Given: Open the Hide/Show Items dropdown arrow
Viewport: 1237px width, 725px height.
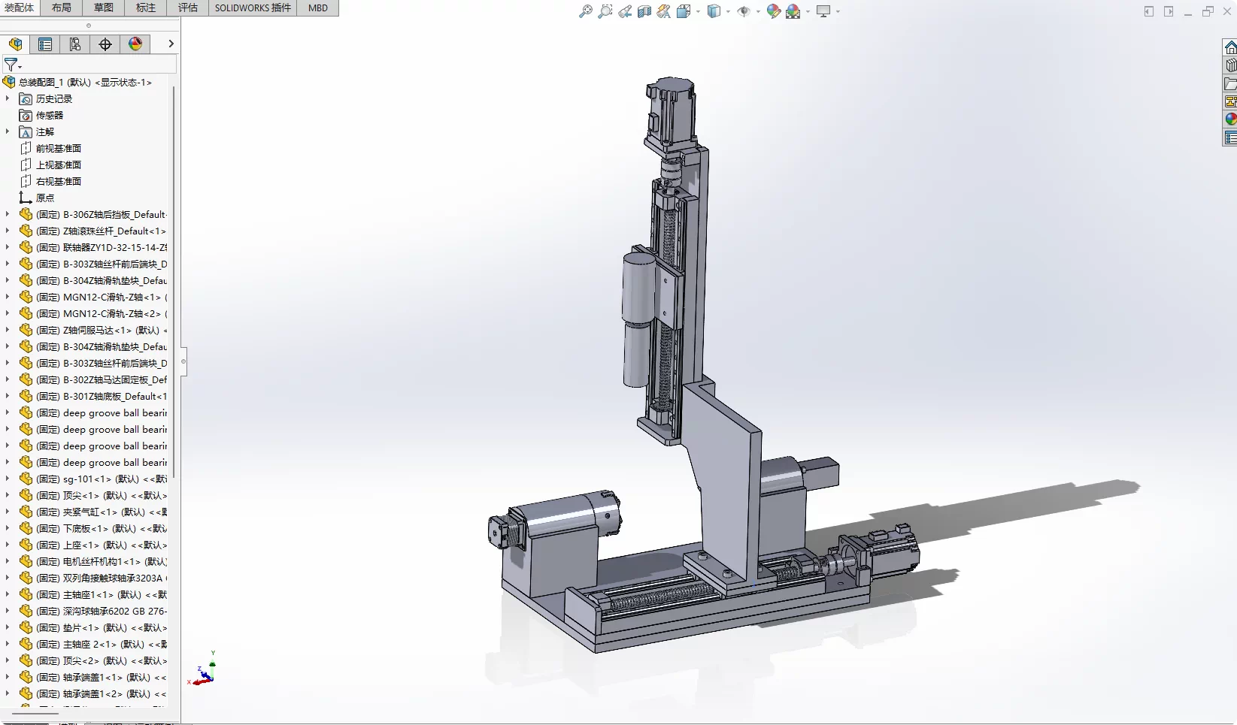Looking at the screenshot, I should pyautogui.click(x=758, y=11).
